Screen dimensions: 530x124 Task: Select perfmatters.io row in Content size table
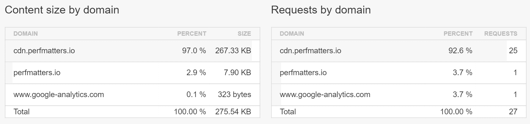(132, 73)
